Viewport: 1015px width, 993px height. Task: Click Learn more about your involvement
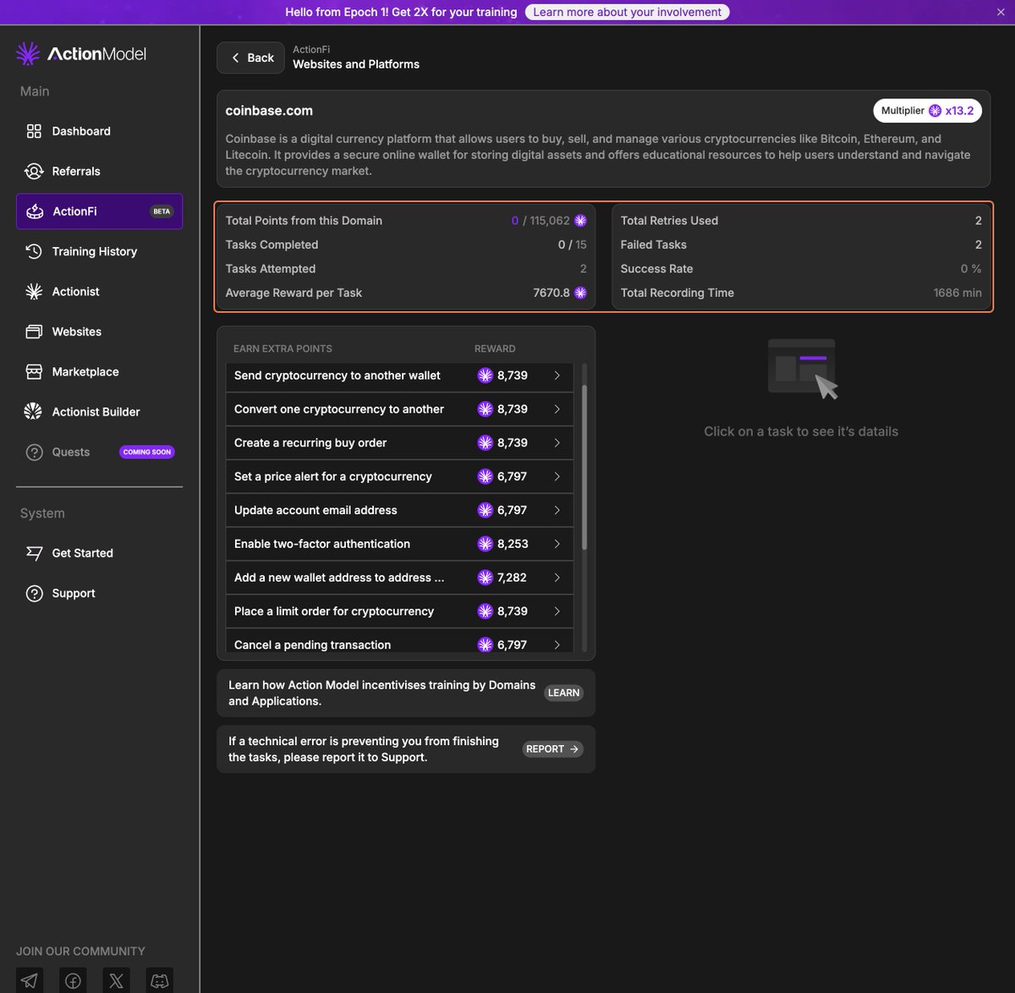[627, 12]
